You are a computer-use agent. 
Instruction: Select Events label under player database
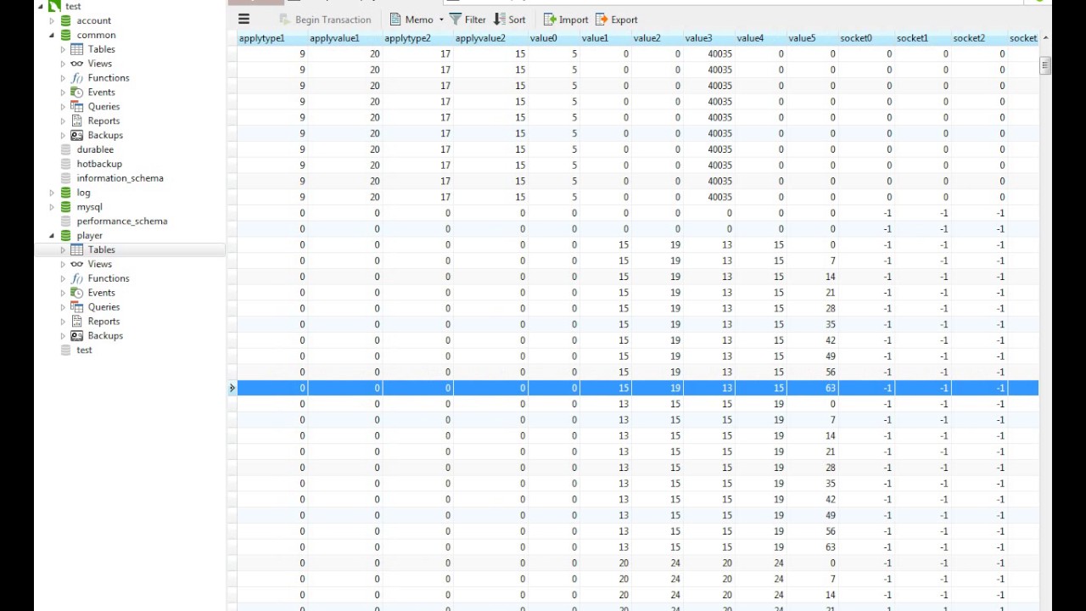tap(102, 293)
